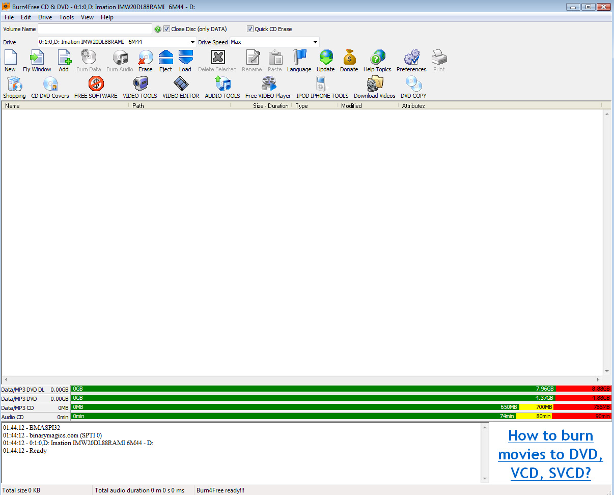The height and width of the screenshot is (495, 614).
Task: Click file list vertical scrollbar down arrow
Action: [607, 371]
